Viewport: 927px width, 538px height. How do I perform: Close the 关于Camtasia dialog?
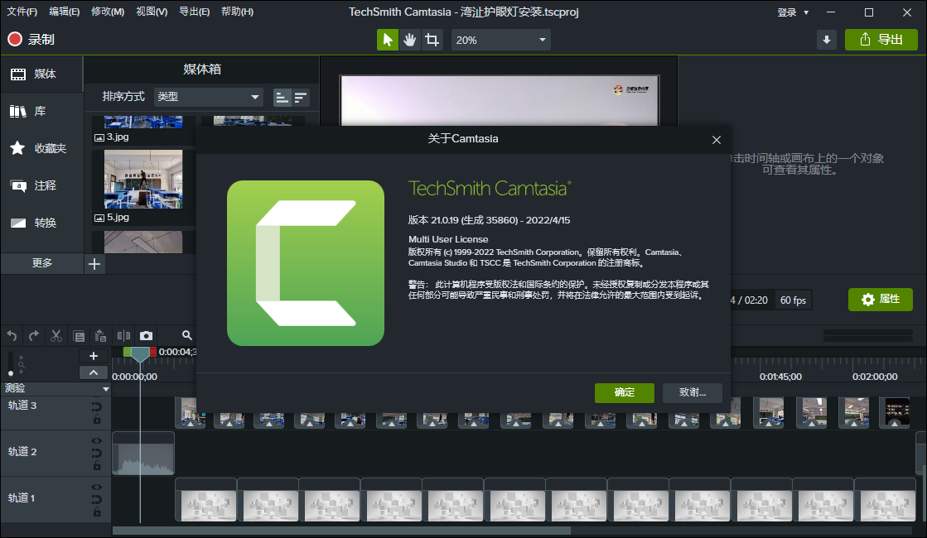[x=717, y=140]
